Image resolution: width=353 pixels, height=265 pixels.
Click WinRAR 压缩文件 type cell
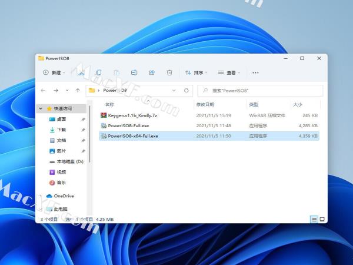coord(267,115)
